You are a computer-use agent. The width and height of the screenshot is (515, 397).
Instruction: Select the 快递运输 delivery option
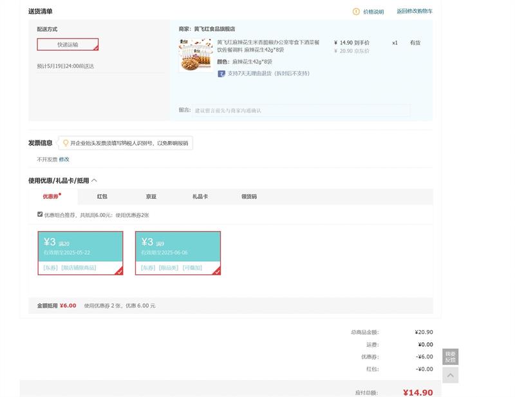pyautogui.click(x=68, y=44)
